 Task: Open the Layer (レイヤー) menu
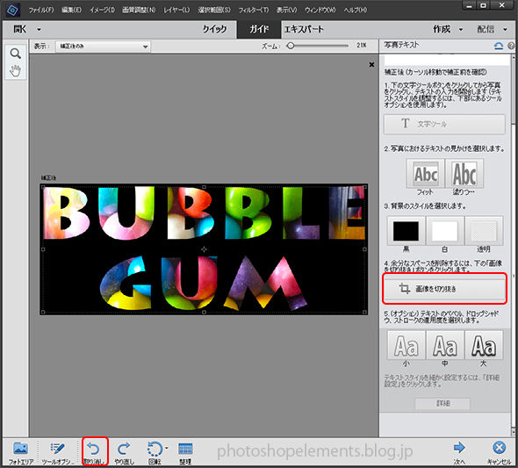[176, 10]
